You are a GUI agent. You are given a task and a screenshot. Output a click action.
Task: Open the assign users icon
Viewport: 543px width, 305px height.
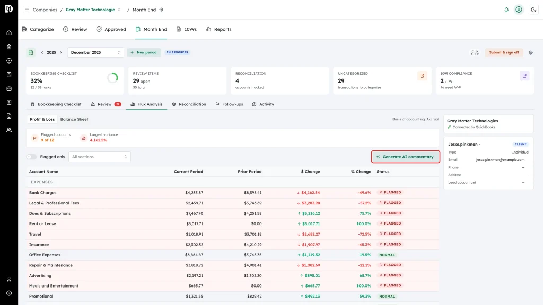click(x=475, y=52)
